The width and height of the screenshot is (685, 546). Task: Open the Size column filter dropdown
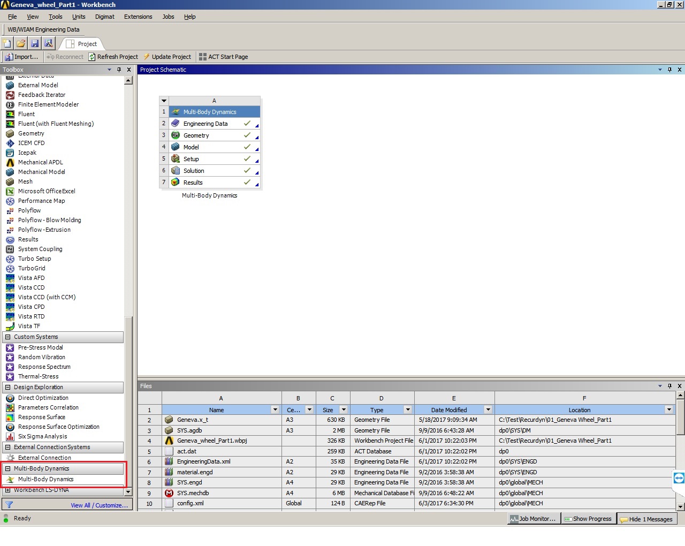pyautogui.click(x=344, y=409)
